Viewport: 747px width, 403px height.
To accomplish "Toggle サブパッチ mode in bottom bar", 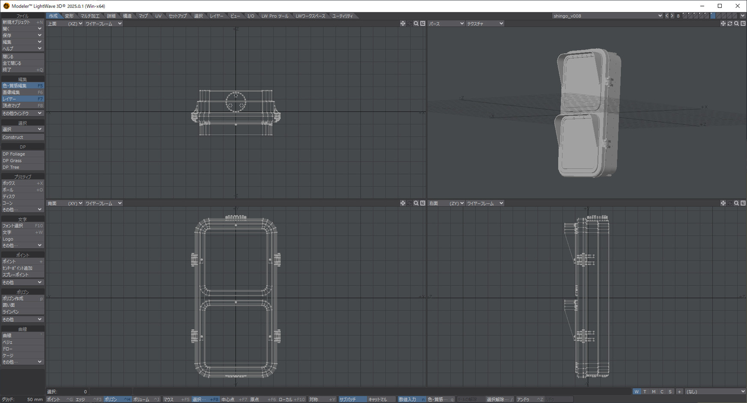I will tap(352, 400).
